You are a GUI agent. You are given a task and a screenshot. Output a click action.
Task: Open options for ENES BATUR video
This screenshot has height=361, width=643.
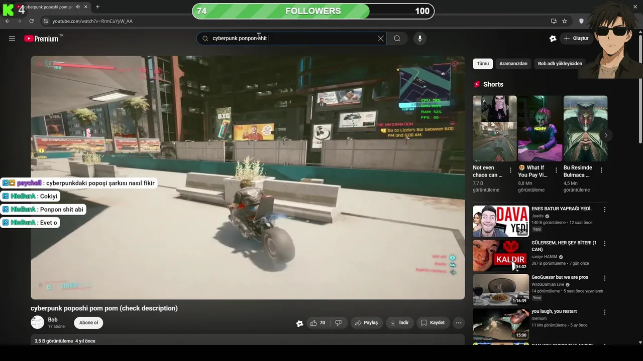click(605, 210)
